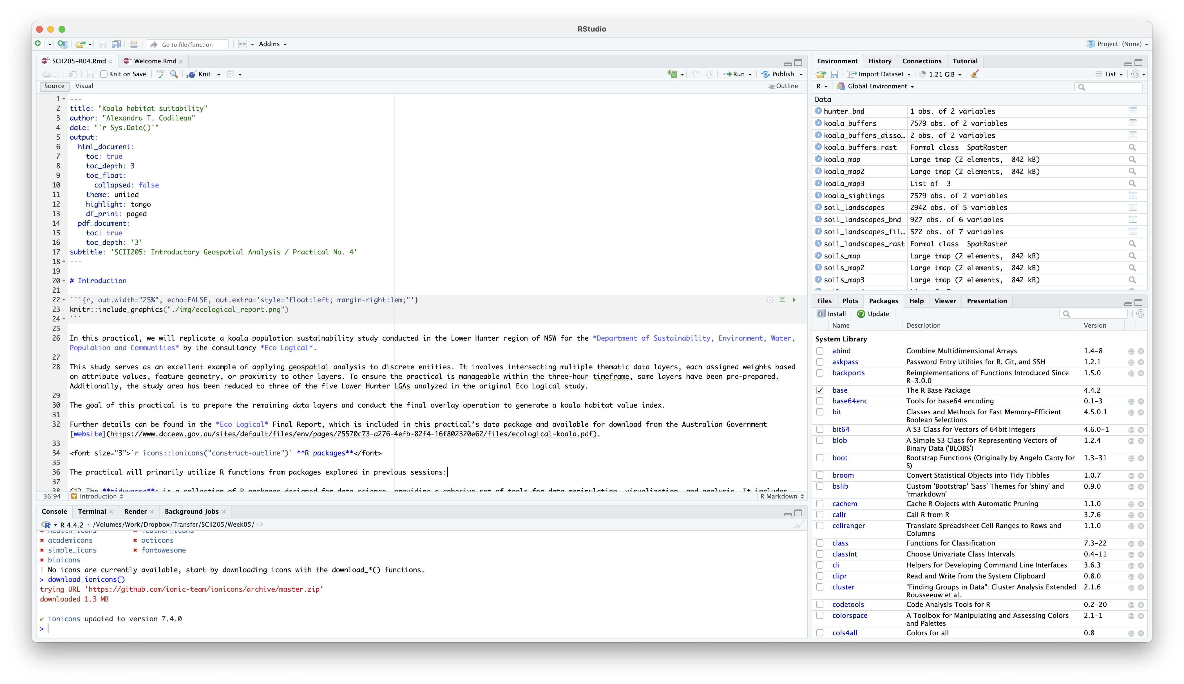The height and width of the screenshot is (684, 1184).
Task: Run all chunks above icon in chunk line 22
Action: point(782,300)
